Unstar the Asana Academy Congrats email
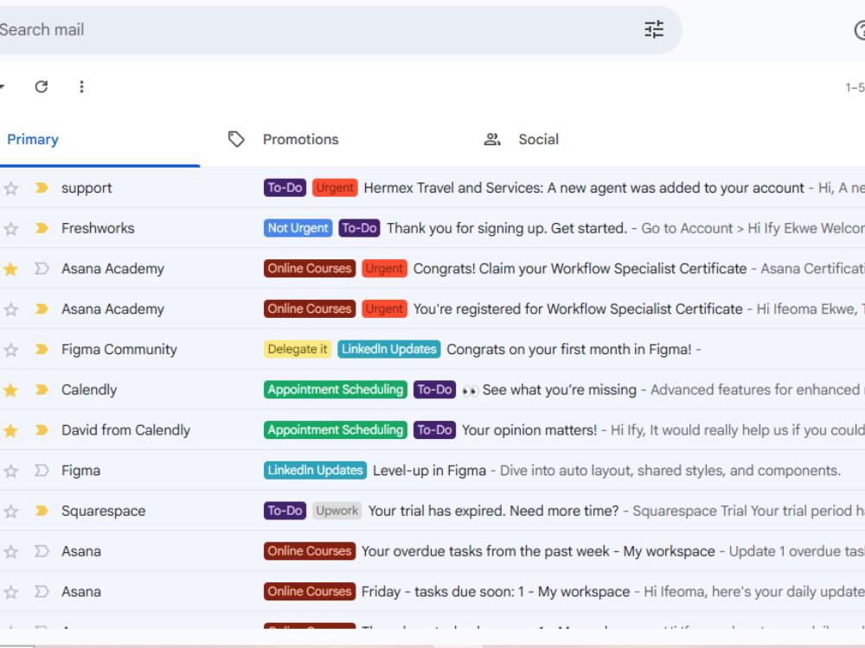The width and height of the screenshot is (865, 648). coord(11,269)
